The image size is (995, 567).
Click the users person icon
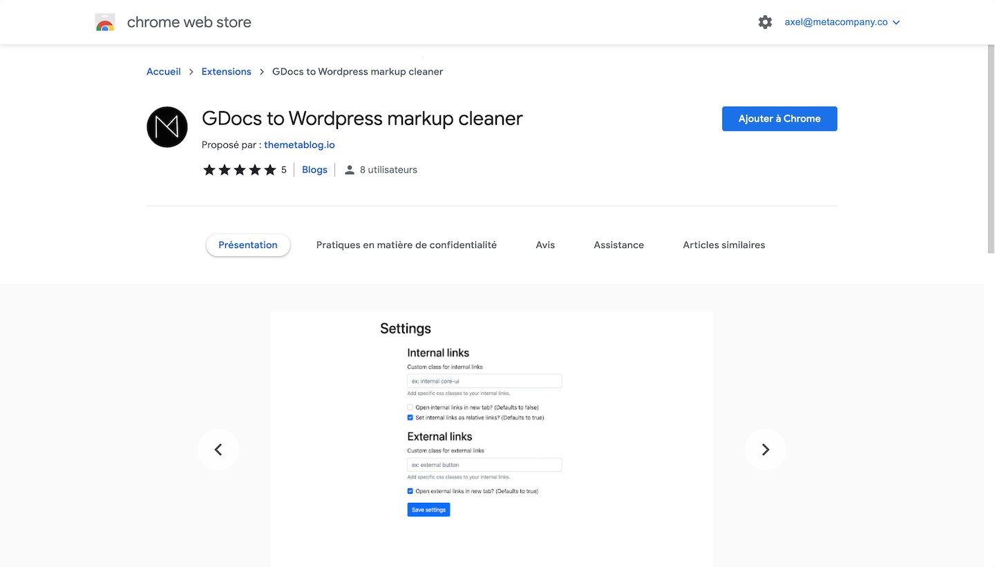[x=350, y=170]
